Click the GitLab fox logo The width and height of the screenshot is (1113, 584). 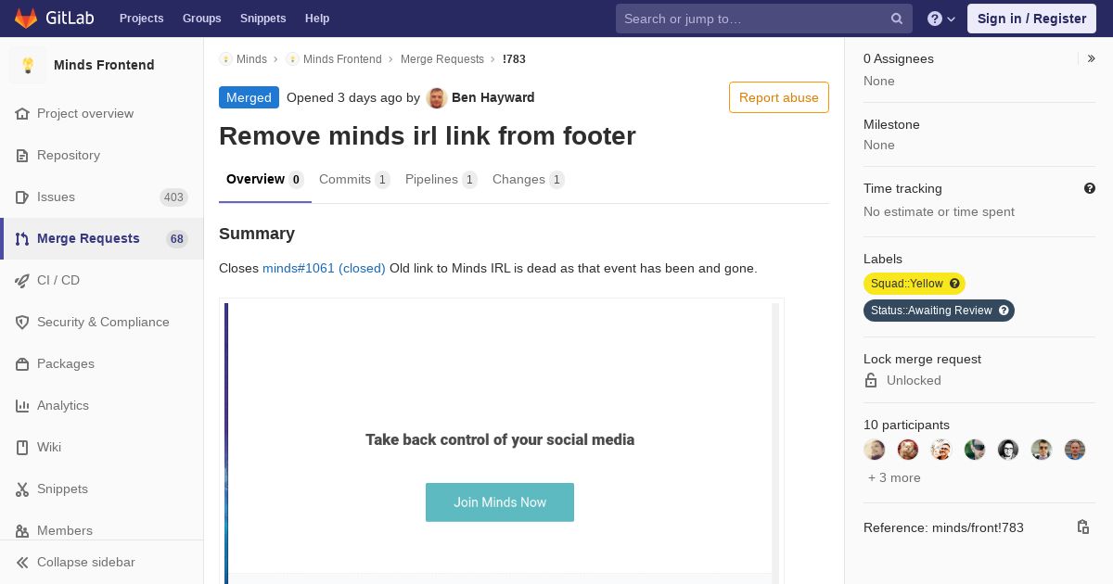click(26, 18)
